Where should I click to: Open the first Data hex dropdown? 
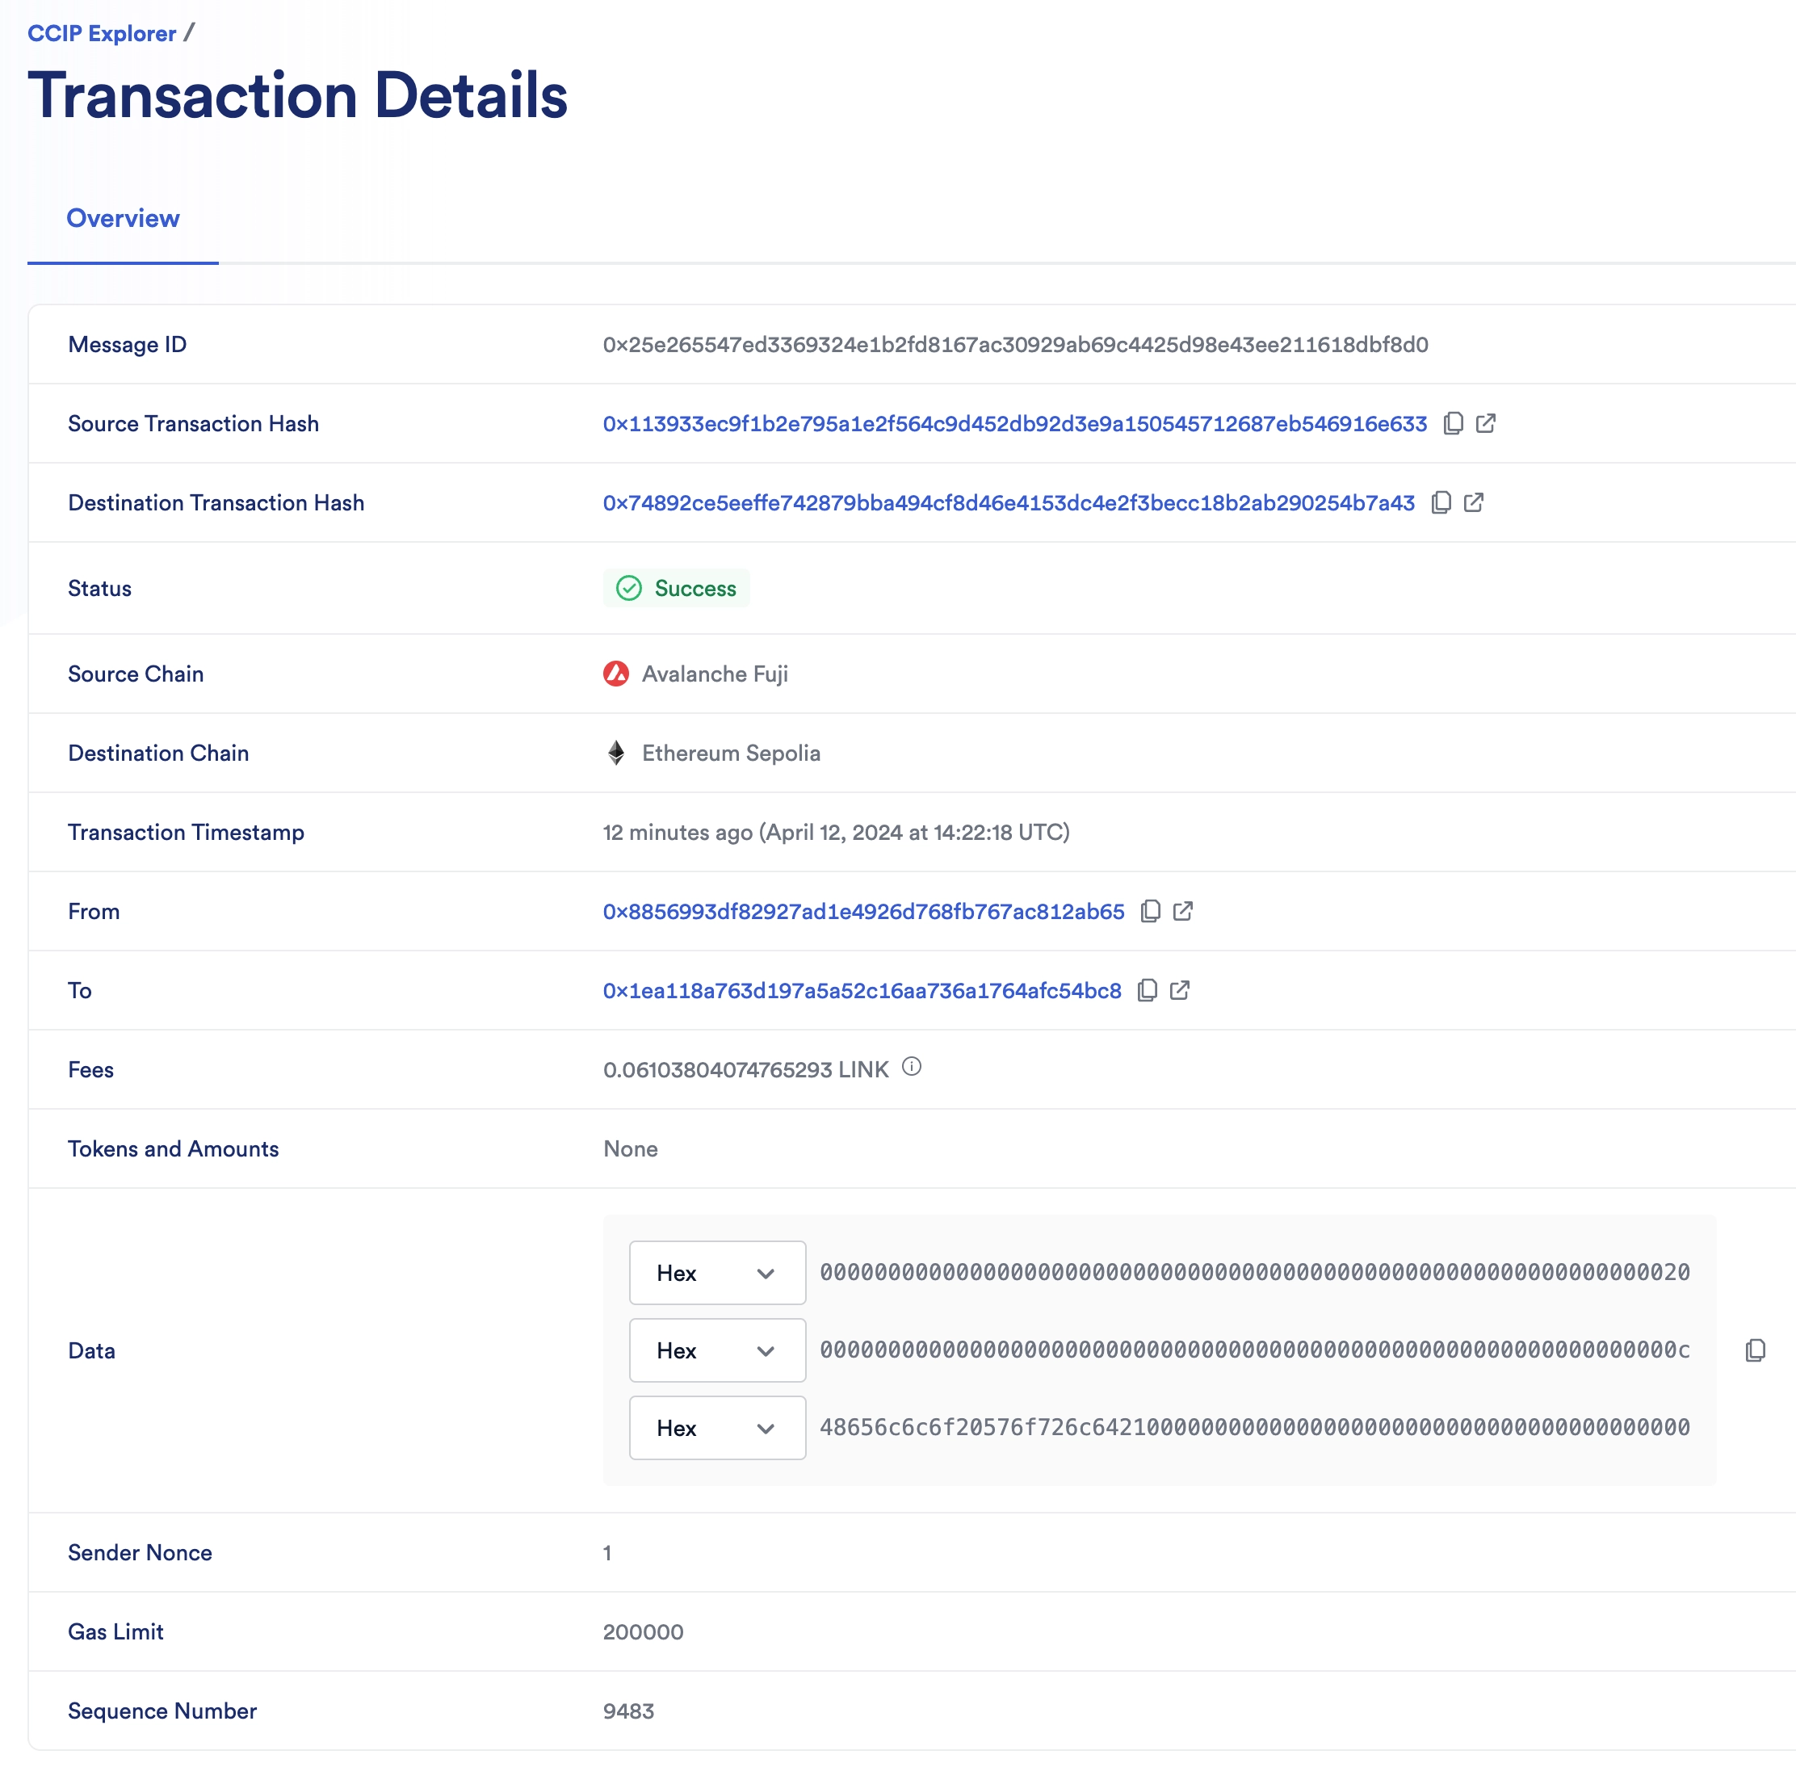717,1273
